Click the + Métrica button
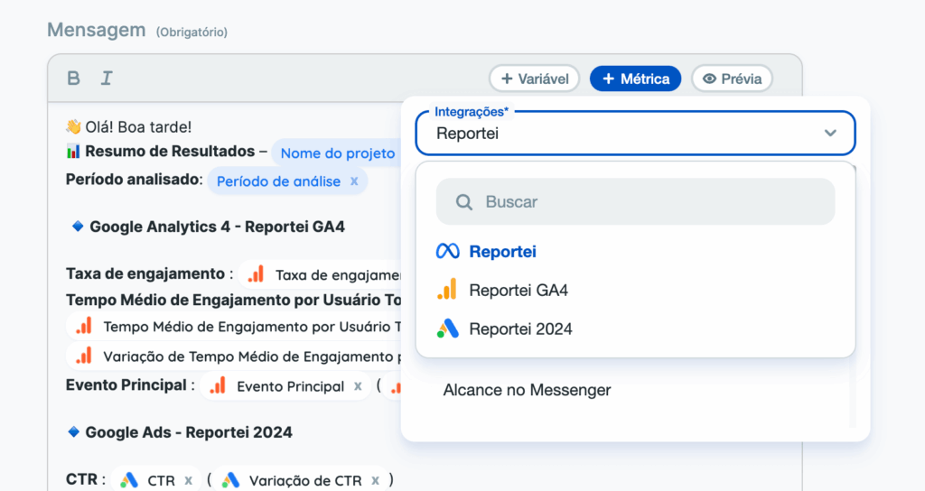 [635, 79]
